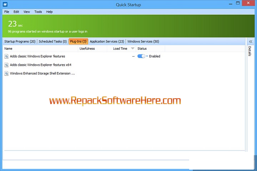Maximize the Quick Startup window

238,3
